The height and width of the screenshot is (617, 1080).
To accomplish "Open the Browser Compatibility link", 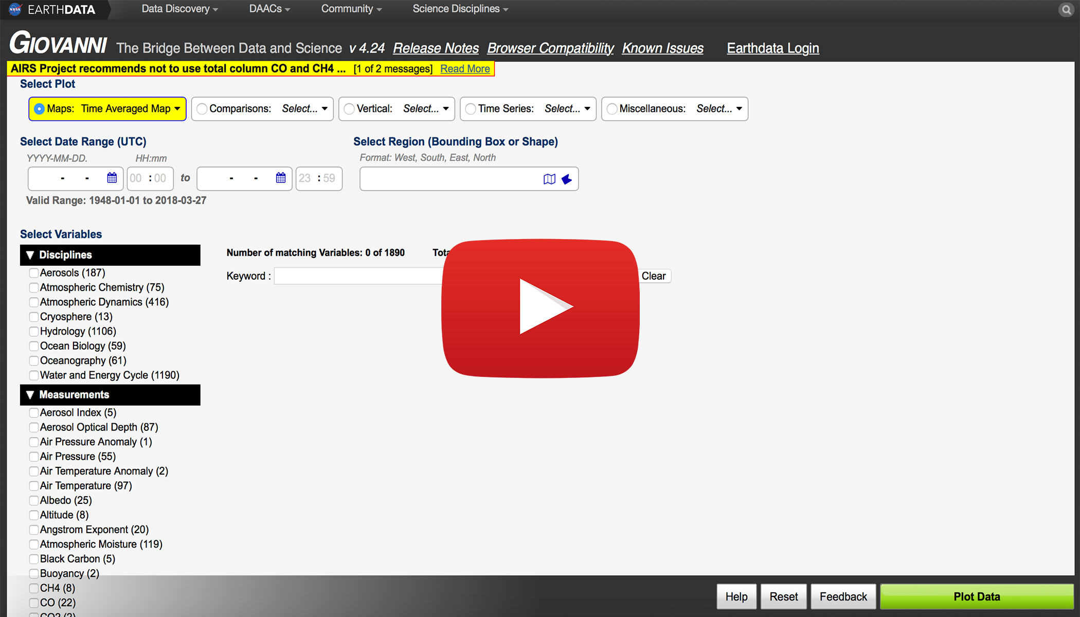I will (550, 48).
